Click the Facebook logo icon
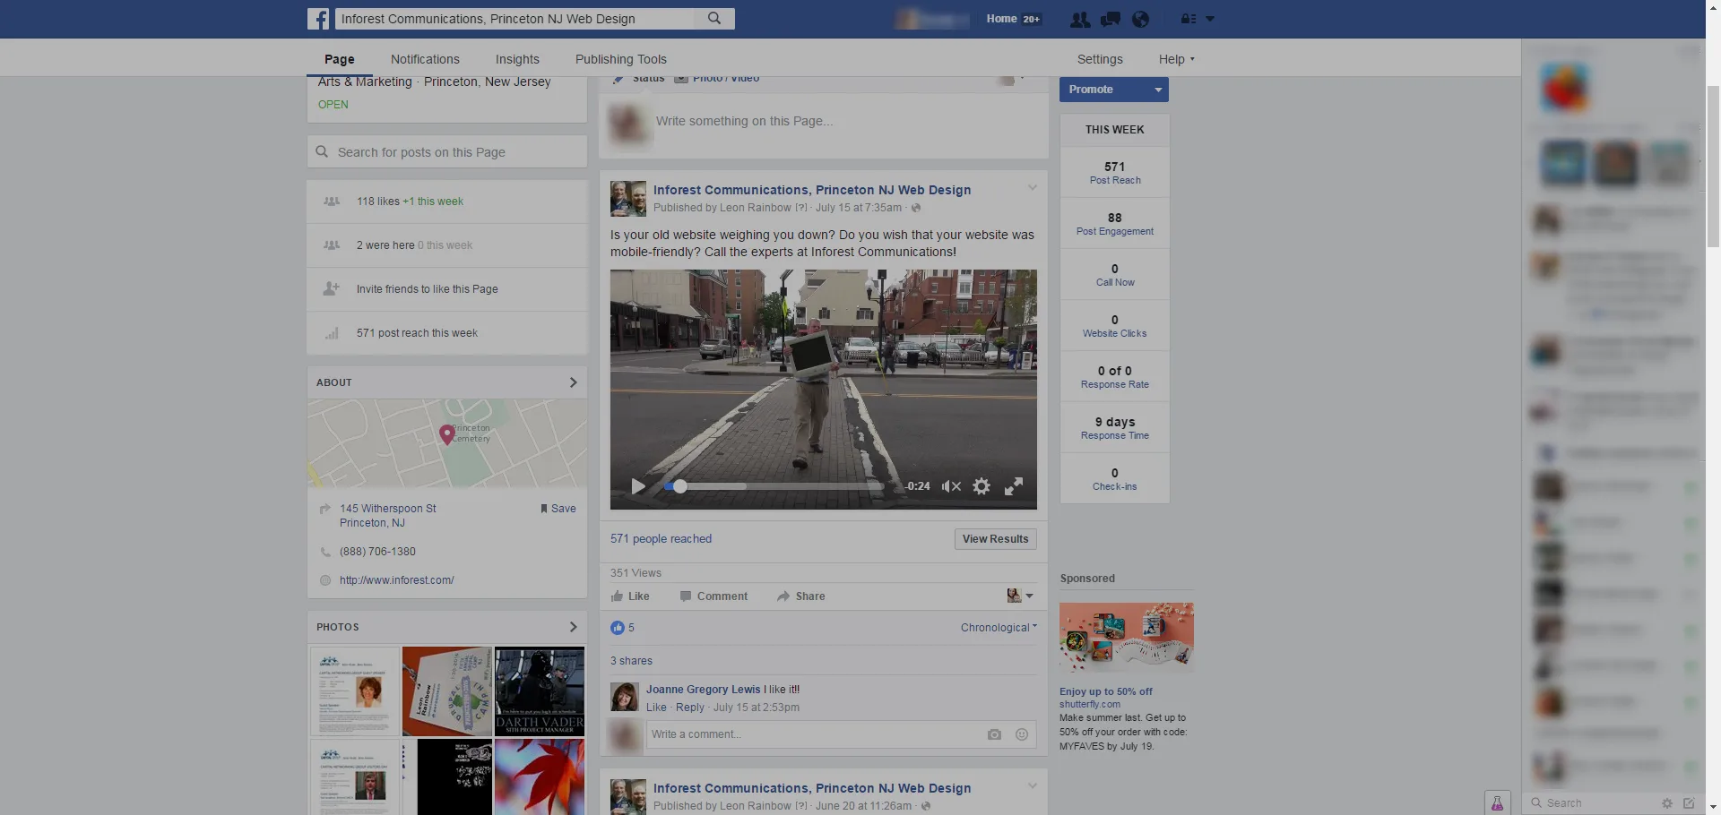The width and height of the screenshot is (1721, 815). coord(318,19)
